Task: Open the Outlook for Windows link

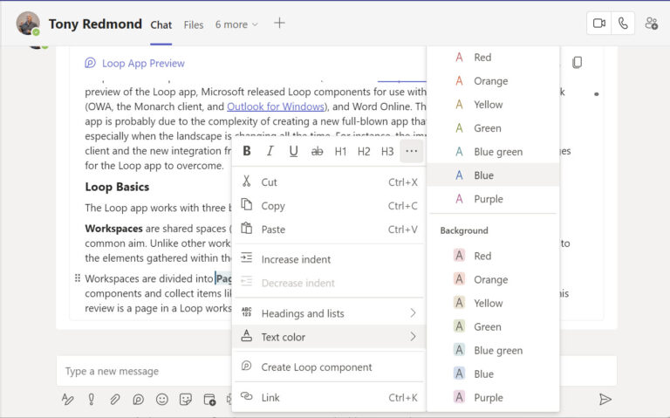Action: pyautogui.click(x=275, y=106)
